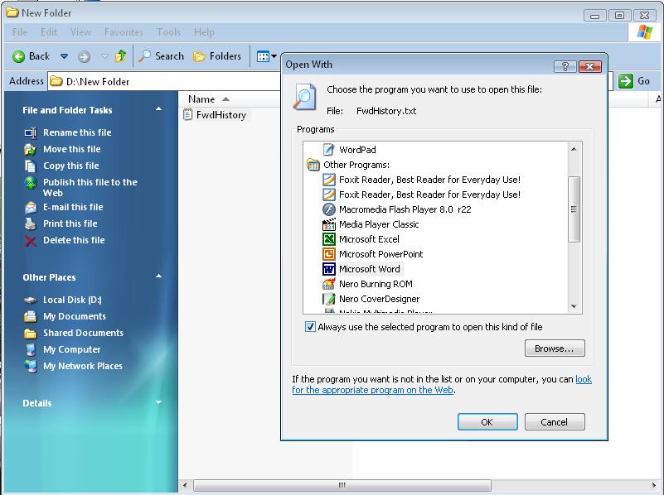Click the horizontal scrollbar left arrow
The width and height of the screenshot is (664, 495).
pos(185,485)
